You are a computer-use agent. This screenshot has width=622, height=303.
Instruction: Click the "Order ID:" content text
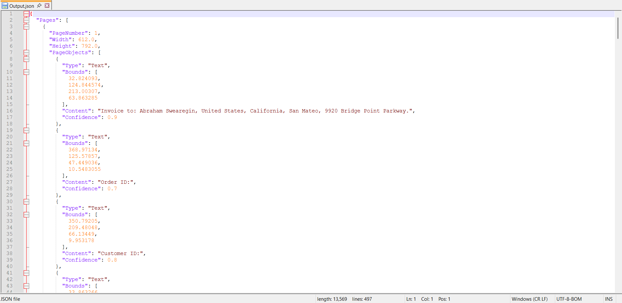[115, 182]
